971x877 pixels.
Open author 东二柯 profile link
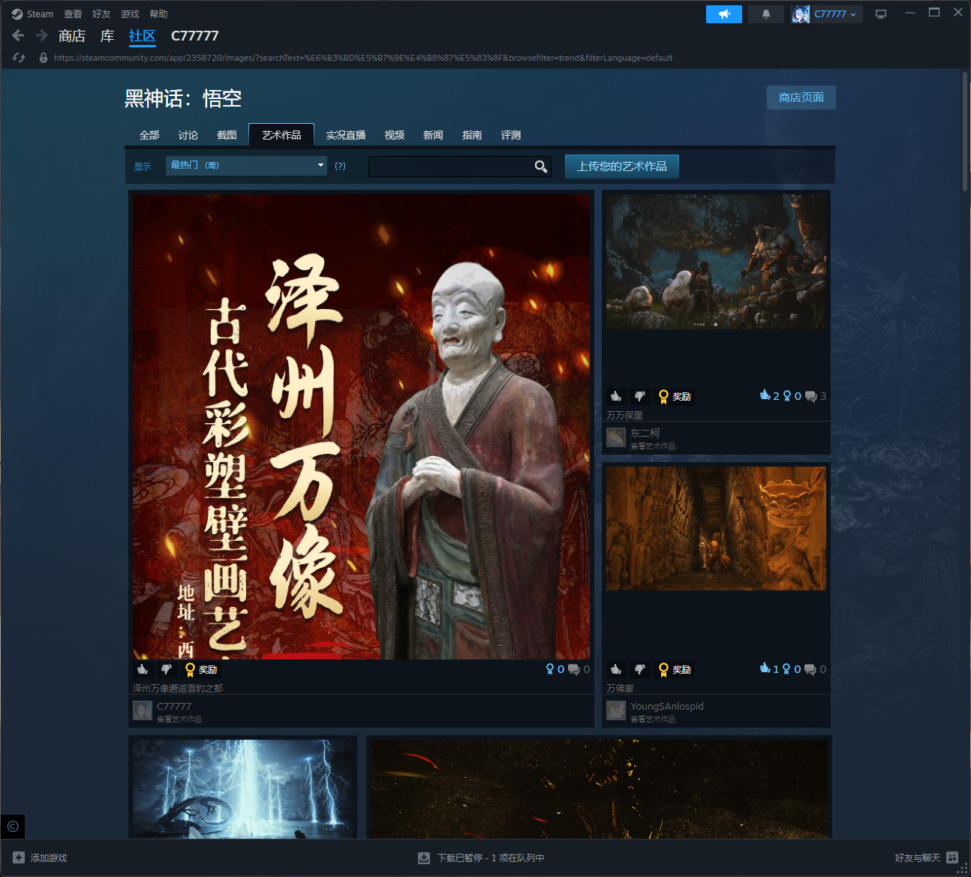[645, 433]
